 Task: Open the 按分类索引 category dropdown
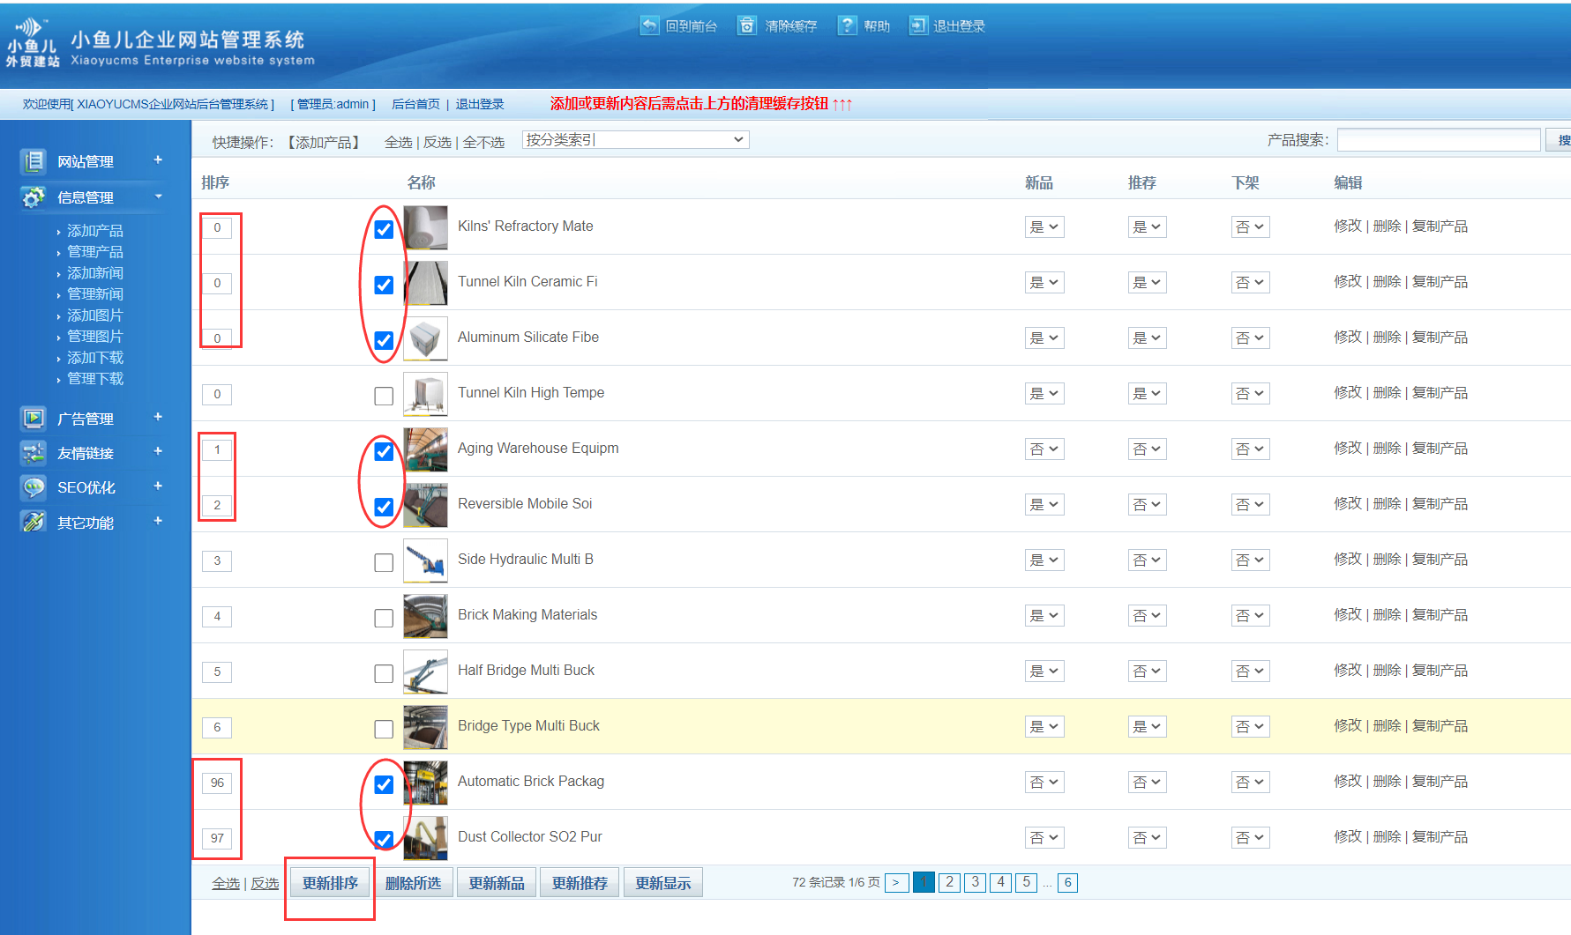(635, 140)
